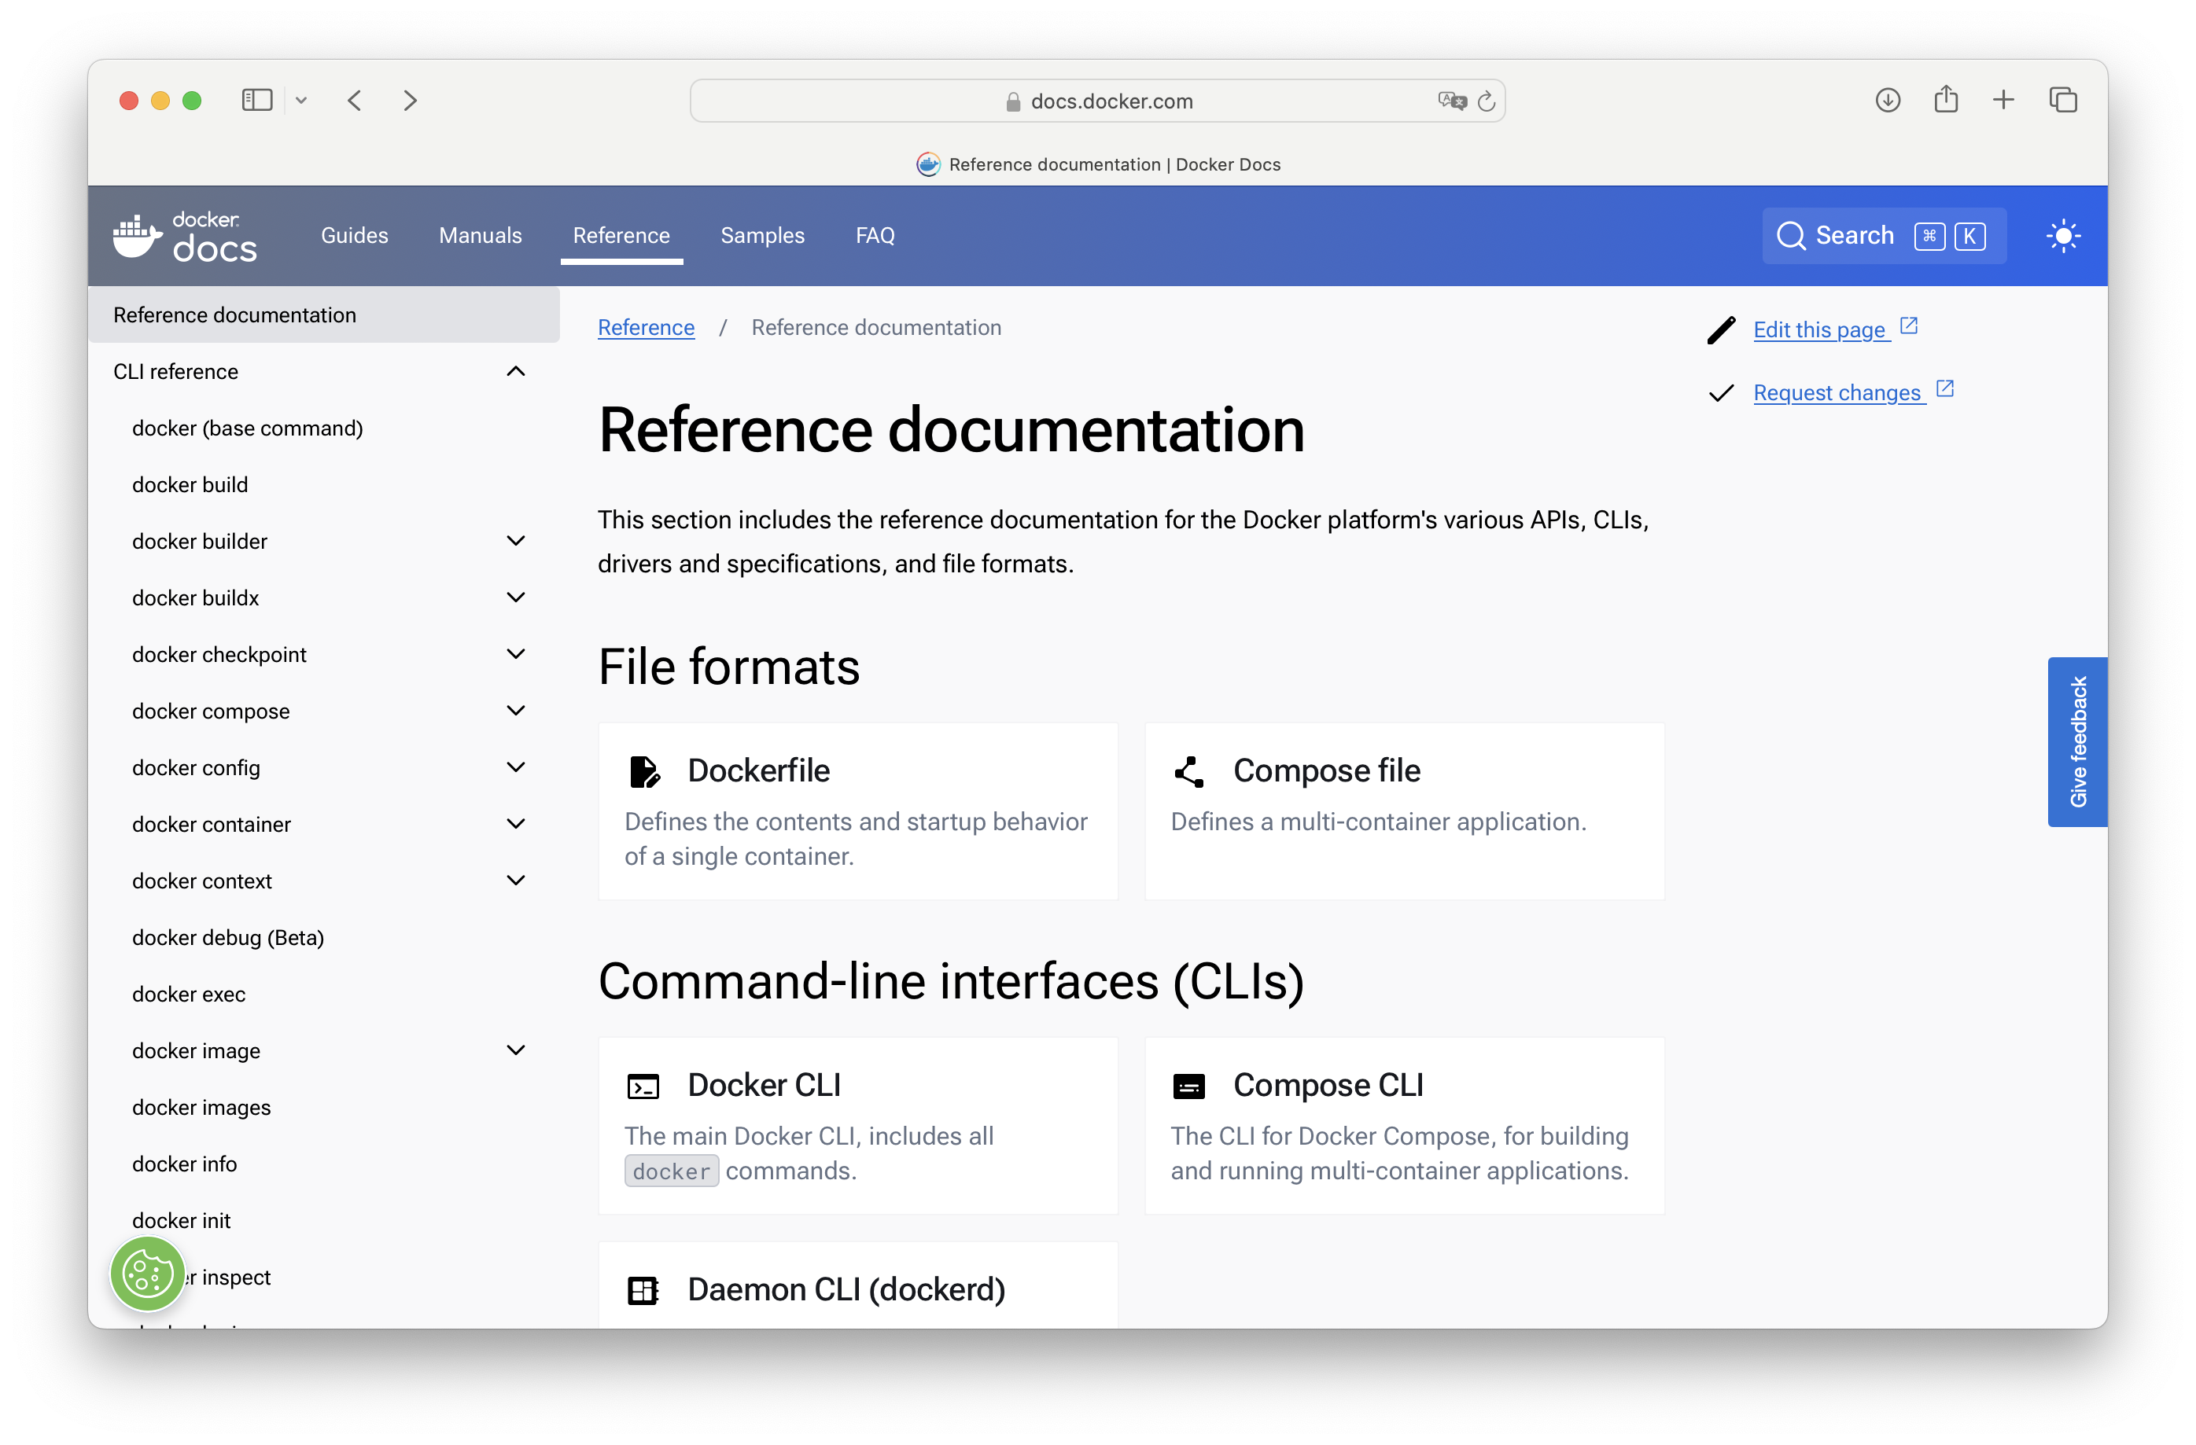Open docker exec sidebar entry

(x=188, y=994)
